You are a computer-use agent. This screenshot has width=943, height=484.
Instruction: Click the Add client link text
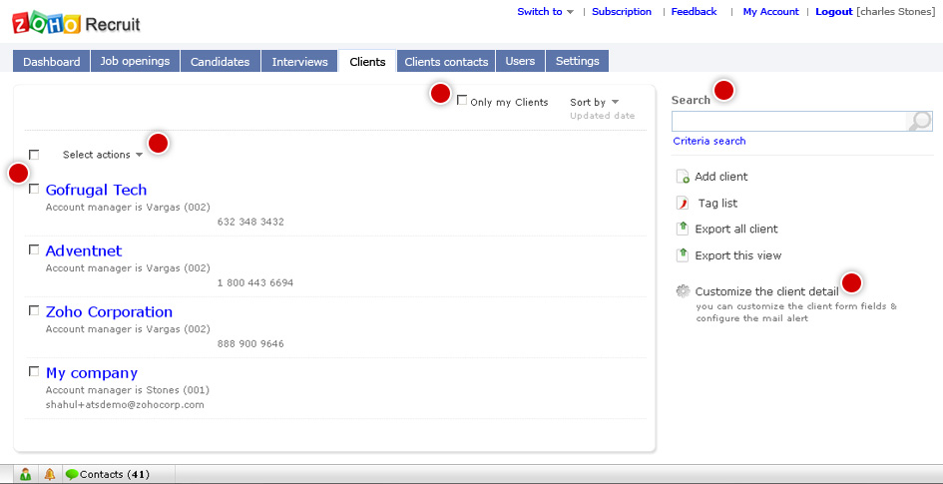pyautogui.click(x=721, y=177)
